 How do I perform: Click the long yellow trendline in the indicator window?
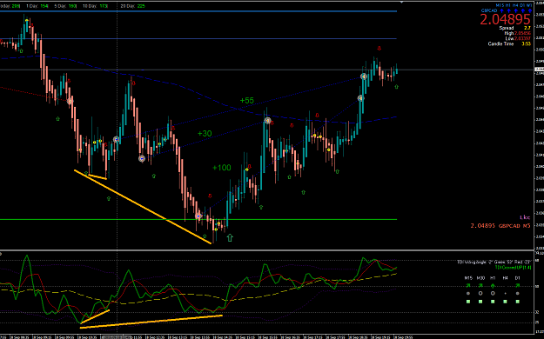click(x=151, y=322)
